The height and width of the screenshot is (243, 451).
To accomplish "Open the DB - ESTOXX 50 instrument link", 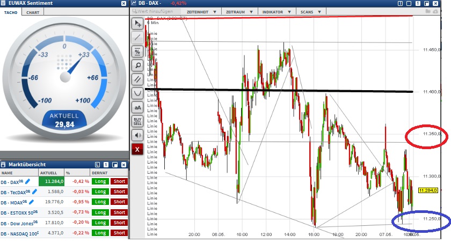I will point(19,213).
